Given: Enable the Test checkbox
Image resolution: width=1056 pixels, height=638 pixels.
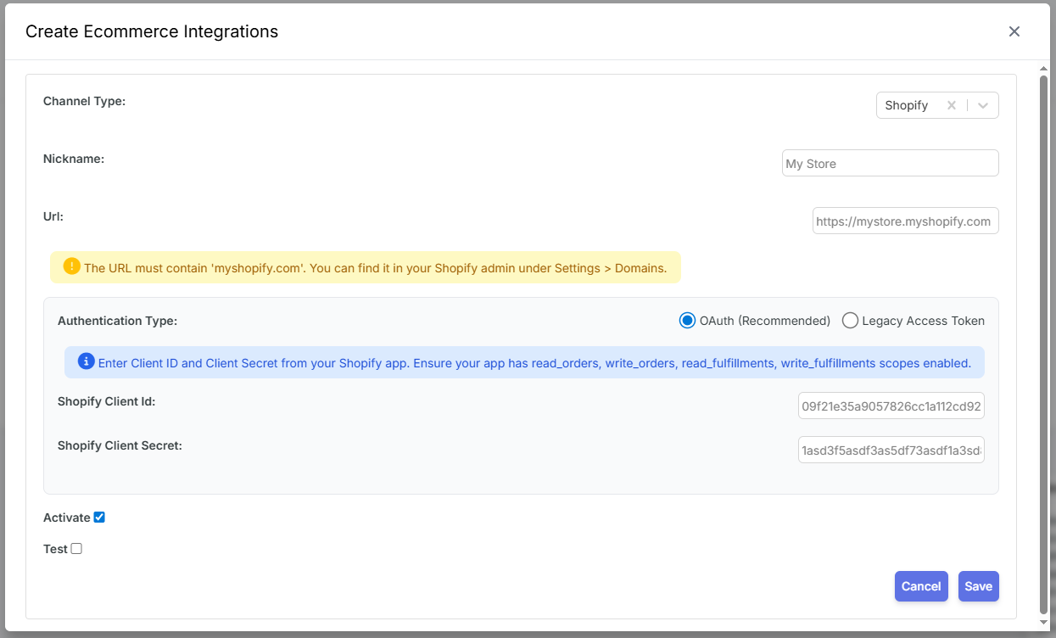Looking at the screenshot, I should tap(75, 548).
